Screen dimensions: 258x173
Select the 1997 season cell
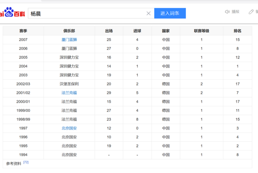pos(23,128)
